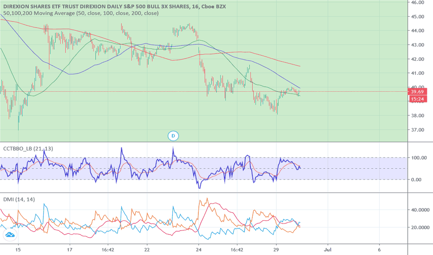Image resolution: width=433 pixels, height=255 pixels.
Task: Click the dividend 'D' marker on chart
Action: click(173, 136)
